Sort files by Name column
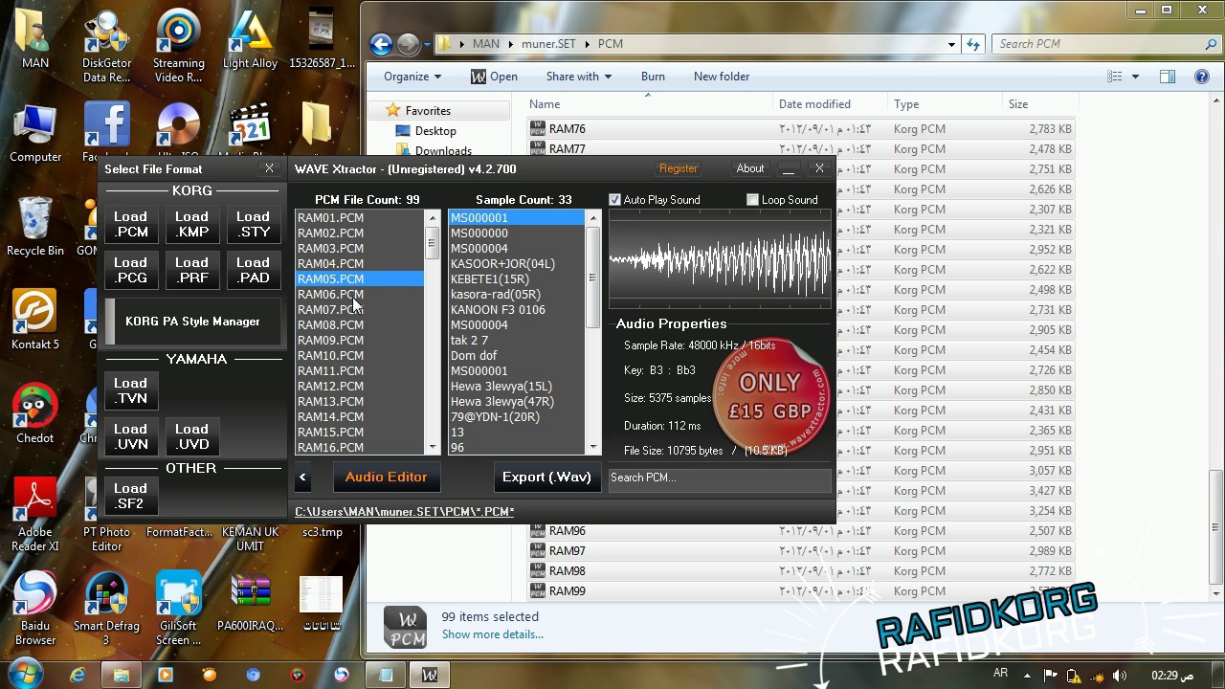The image size is (1225, 689). (649, 104)
